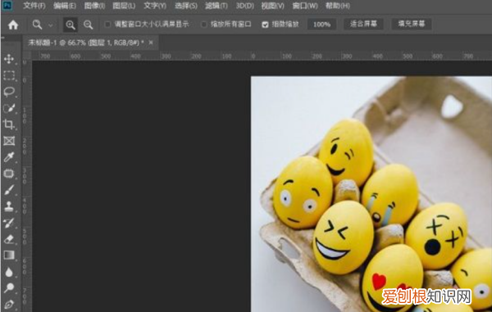
Task: Select the Gradient tool
Action: tap(9, 255)
